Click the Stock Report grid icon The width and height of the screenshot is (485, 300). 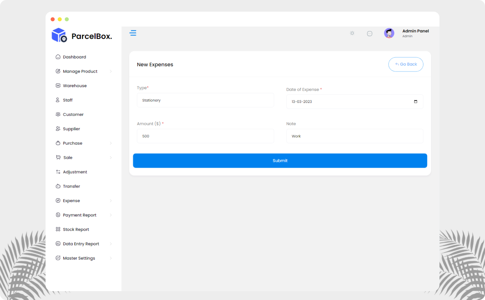pos(58,229)
